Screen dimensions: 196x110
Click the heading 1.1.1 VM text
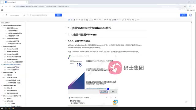[79, 41]
